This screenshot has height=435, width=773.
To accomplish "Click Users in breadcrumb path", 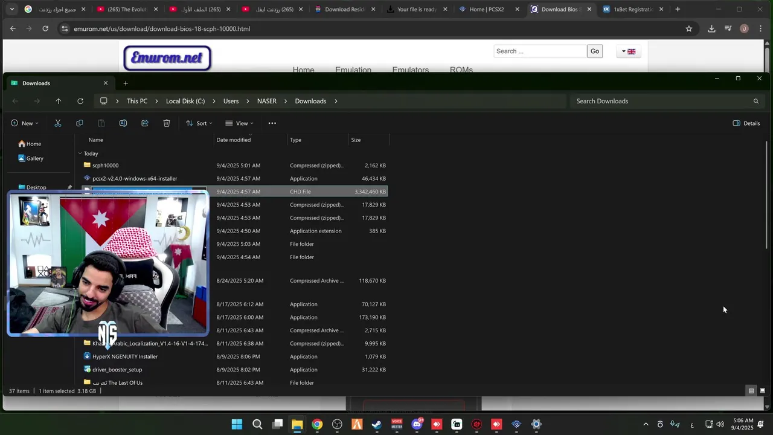I will click(x=231, y=101).
